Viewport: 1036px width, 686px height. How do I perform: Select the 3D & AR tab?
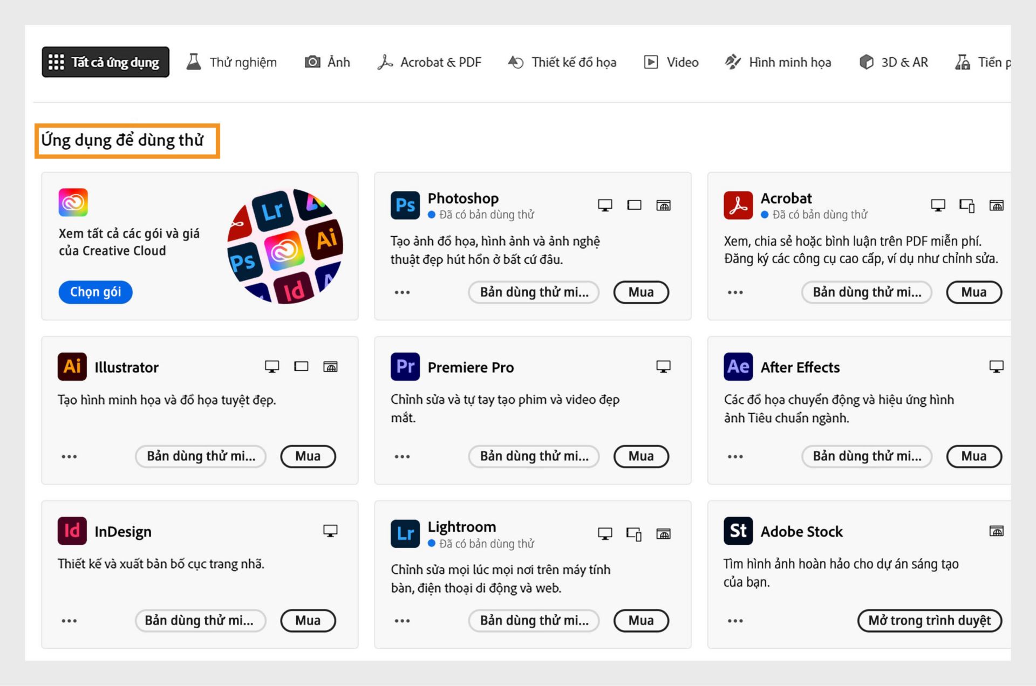(x=894, y=62)
